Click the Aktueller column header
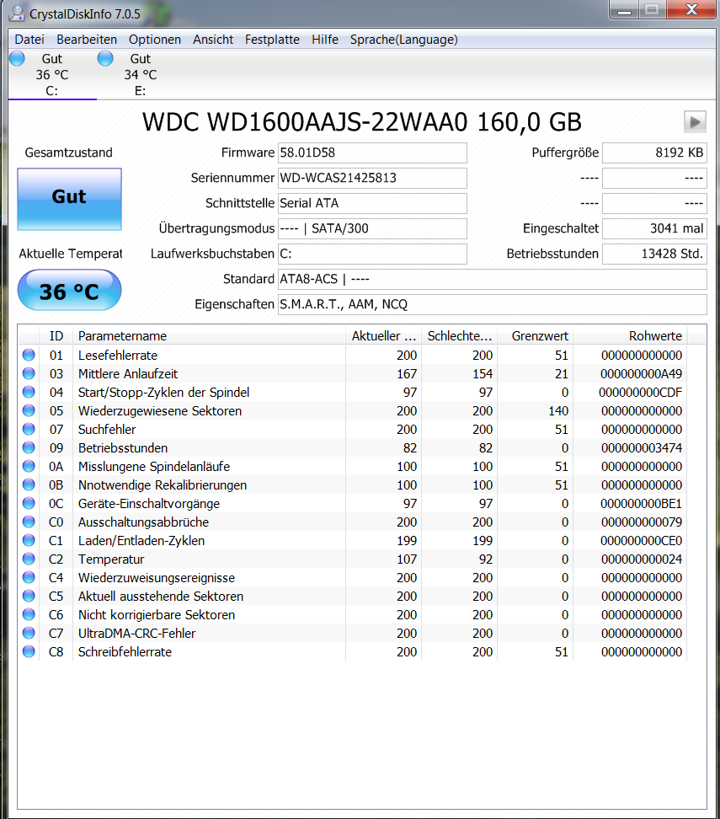The image size is (720, 819). pos(383,336)
